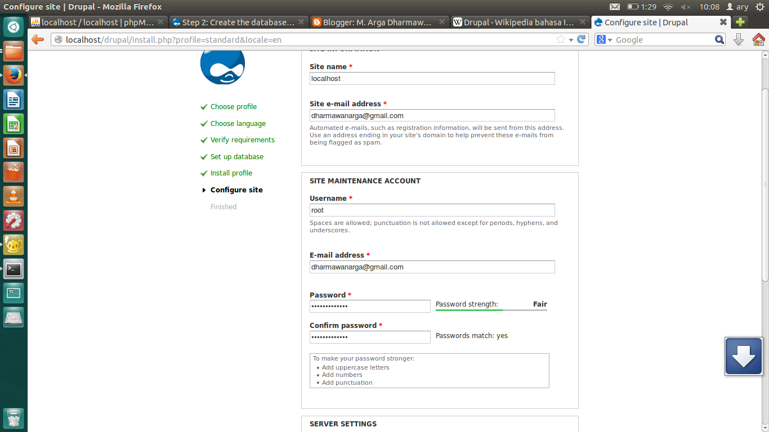
Task: Click the 10:08 clock in the panel
Action: click(x=709, y=7)
